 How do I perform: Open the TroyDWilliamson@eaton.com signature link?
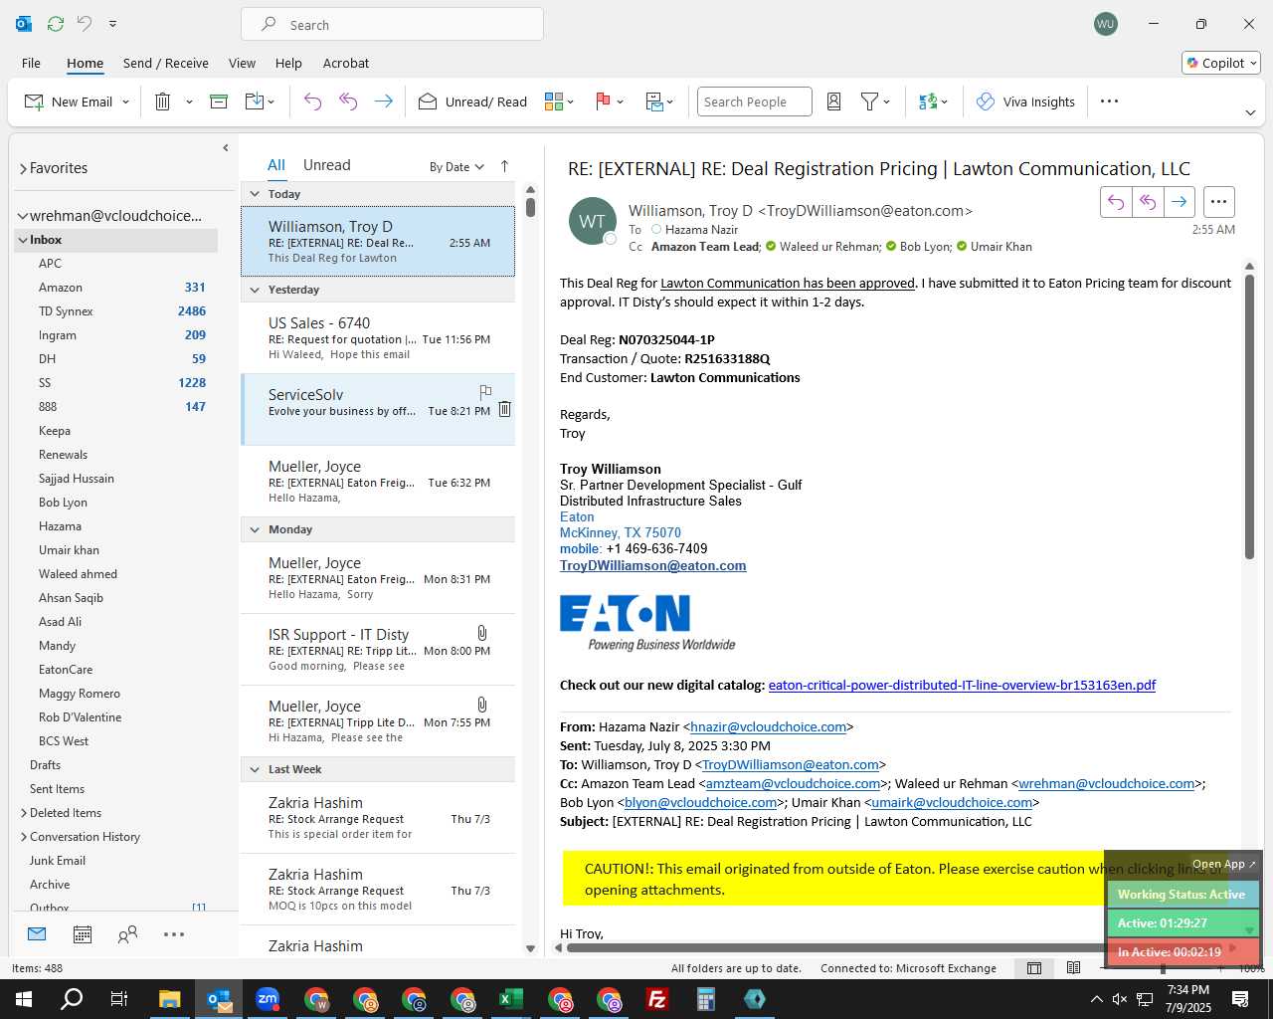pyautogui.click(x=652, y=565)
